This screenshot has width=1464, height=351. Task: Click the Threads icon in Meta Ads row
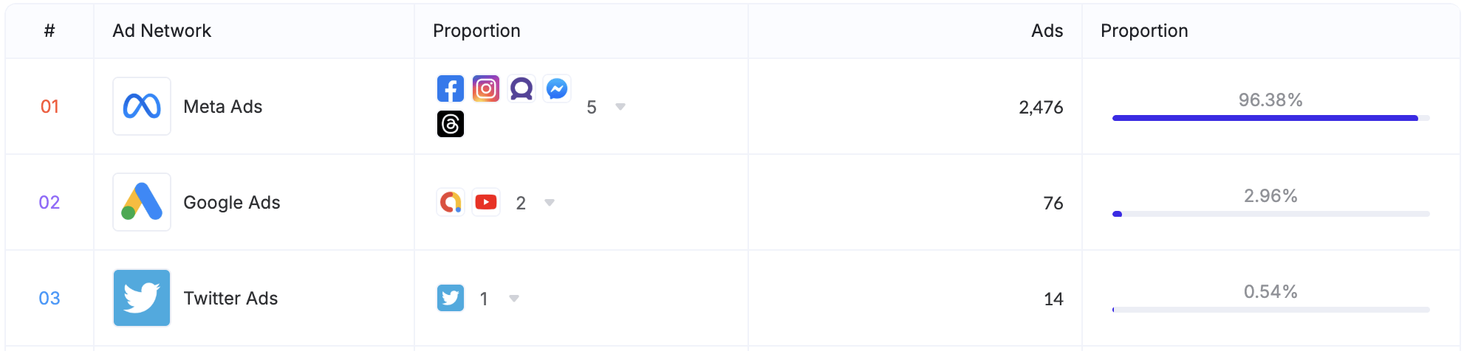tap(451, 124)
